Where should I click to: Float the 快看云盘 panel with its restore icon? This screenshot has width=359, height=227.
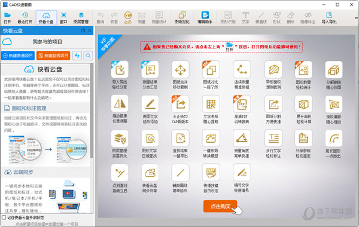[83, 30]
